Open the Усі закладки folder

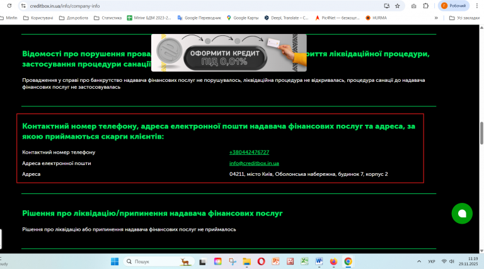tap(464, 18)
